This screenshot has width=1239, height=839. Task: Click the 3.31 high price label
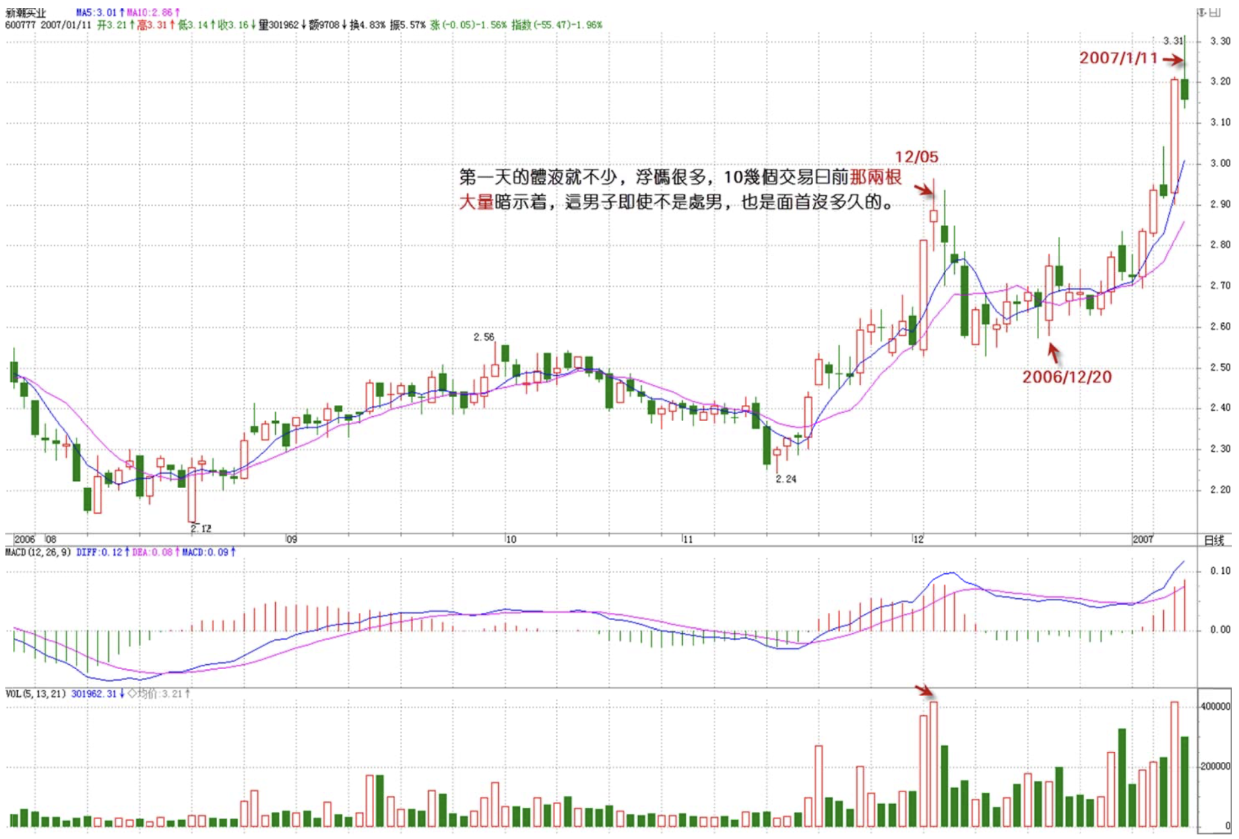click(x=1172, y=41)
